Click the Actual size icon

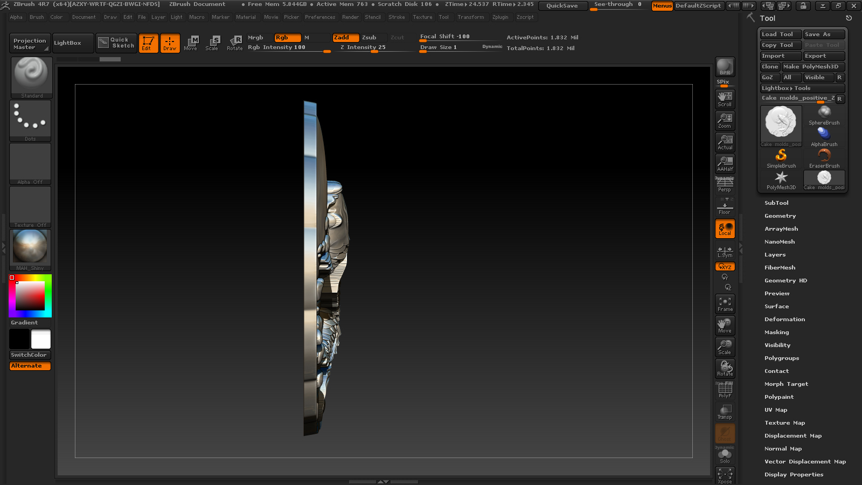725,142
